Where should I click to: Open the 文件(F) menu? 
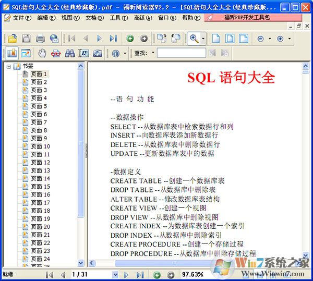(x=22, y=18)
